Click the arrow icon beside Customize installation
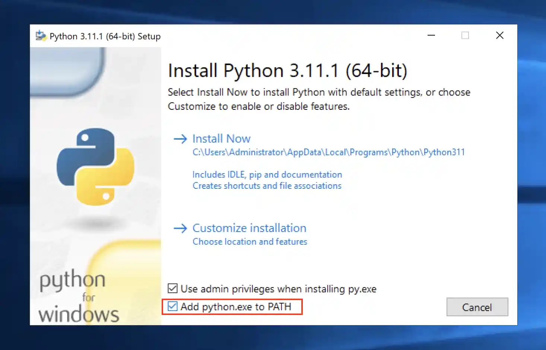The height and width of the screenshot is (350, 546). 180,228
